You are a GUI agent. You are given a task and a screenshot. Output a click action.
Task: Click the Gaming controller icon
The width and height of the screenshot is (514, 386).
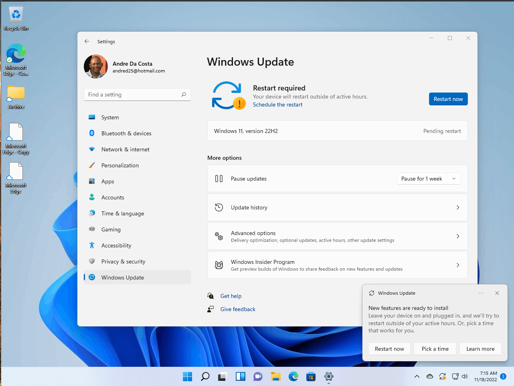(92, 229)
